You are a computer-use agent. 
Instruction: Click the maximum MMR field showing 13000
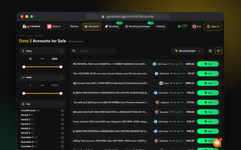[54, 85]
